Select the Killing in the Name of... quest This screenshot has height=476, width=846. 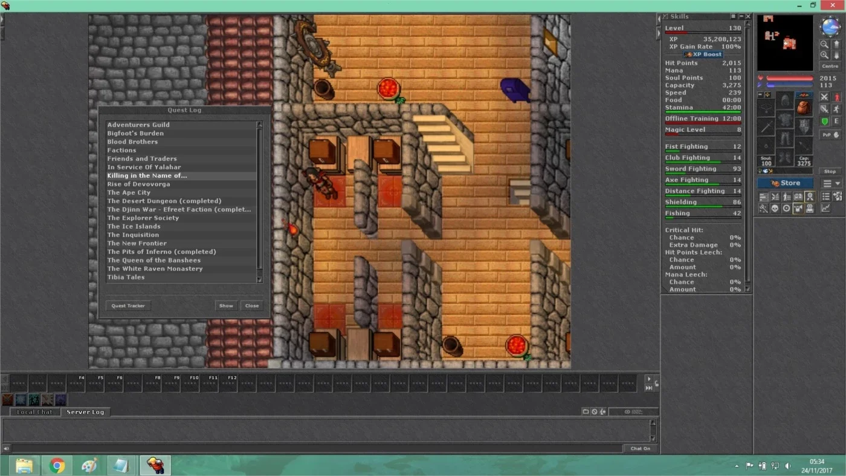181,176
